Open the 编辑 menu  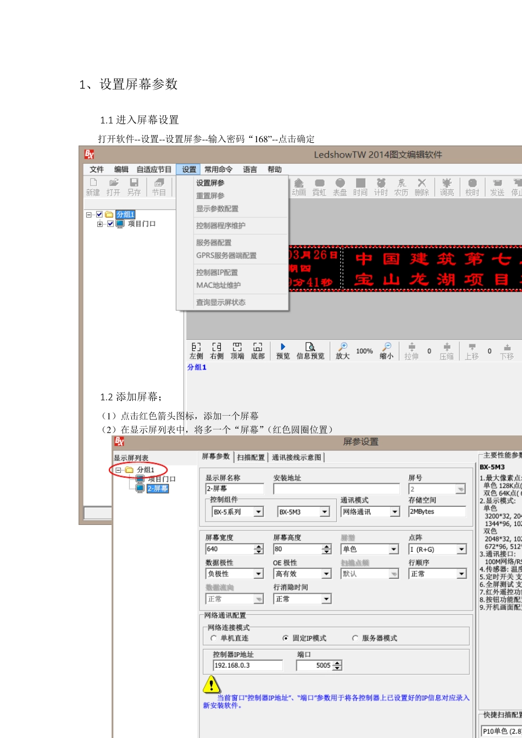click(121, 170)
